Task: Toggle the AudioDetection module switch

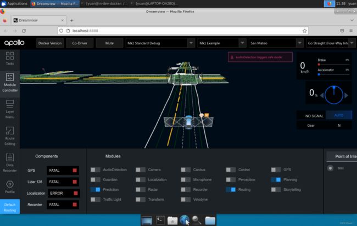Action: click(96, 169)
